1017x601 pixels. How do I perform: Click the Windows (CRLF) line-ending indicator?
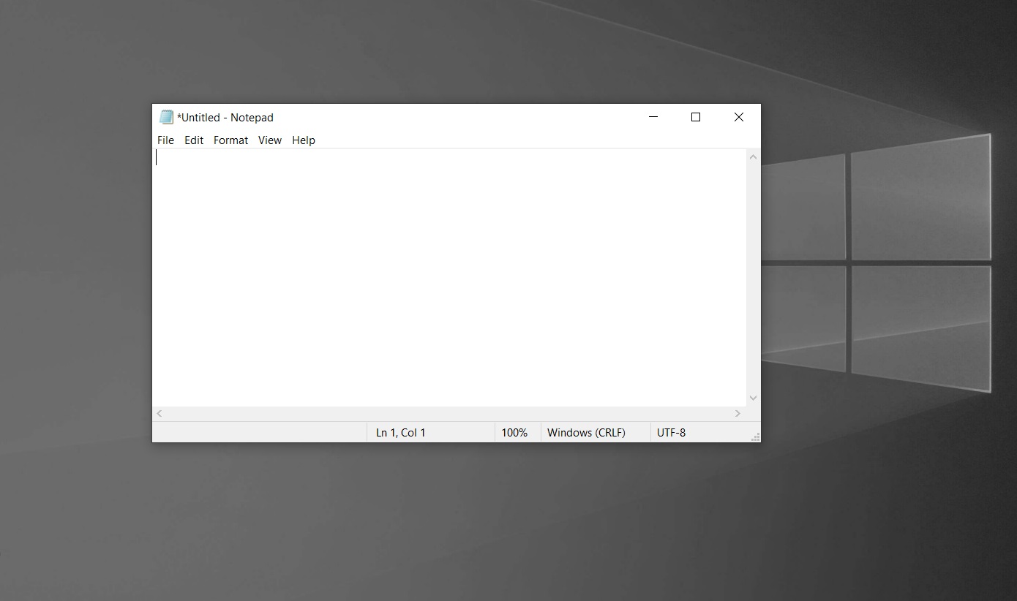pos(585,432)
